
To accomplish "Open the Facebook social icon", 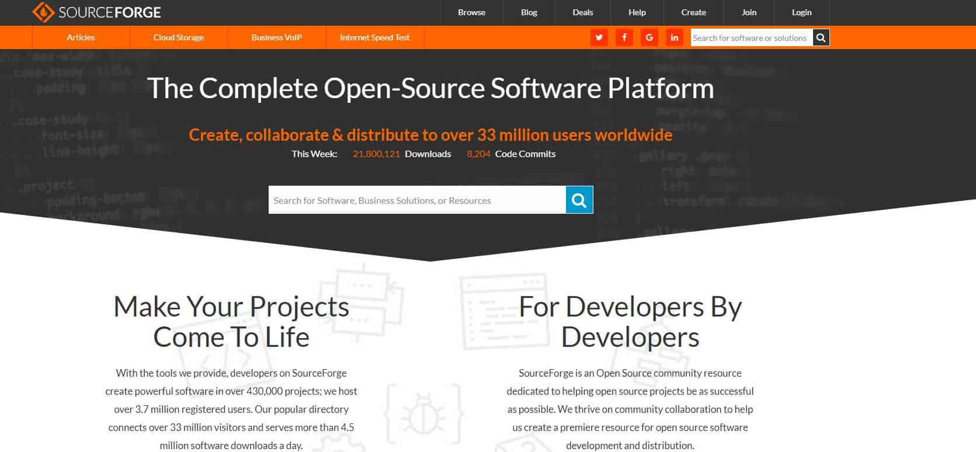I will [x=624, y=37].
